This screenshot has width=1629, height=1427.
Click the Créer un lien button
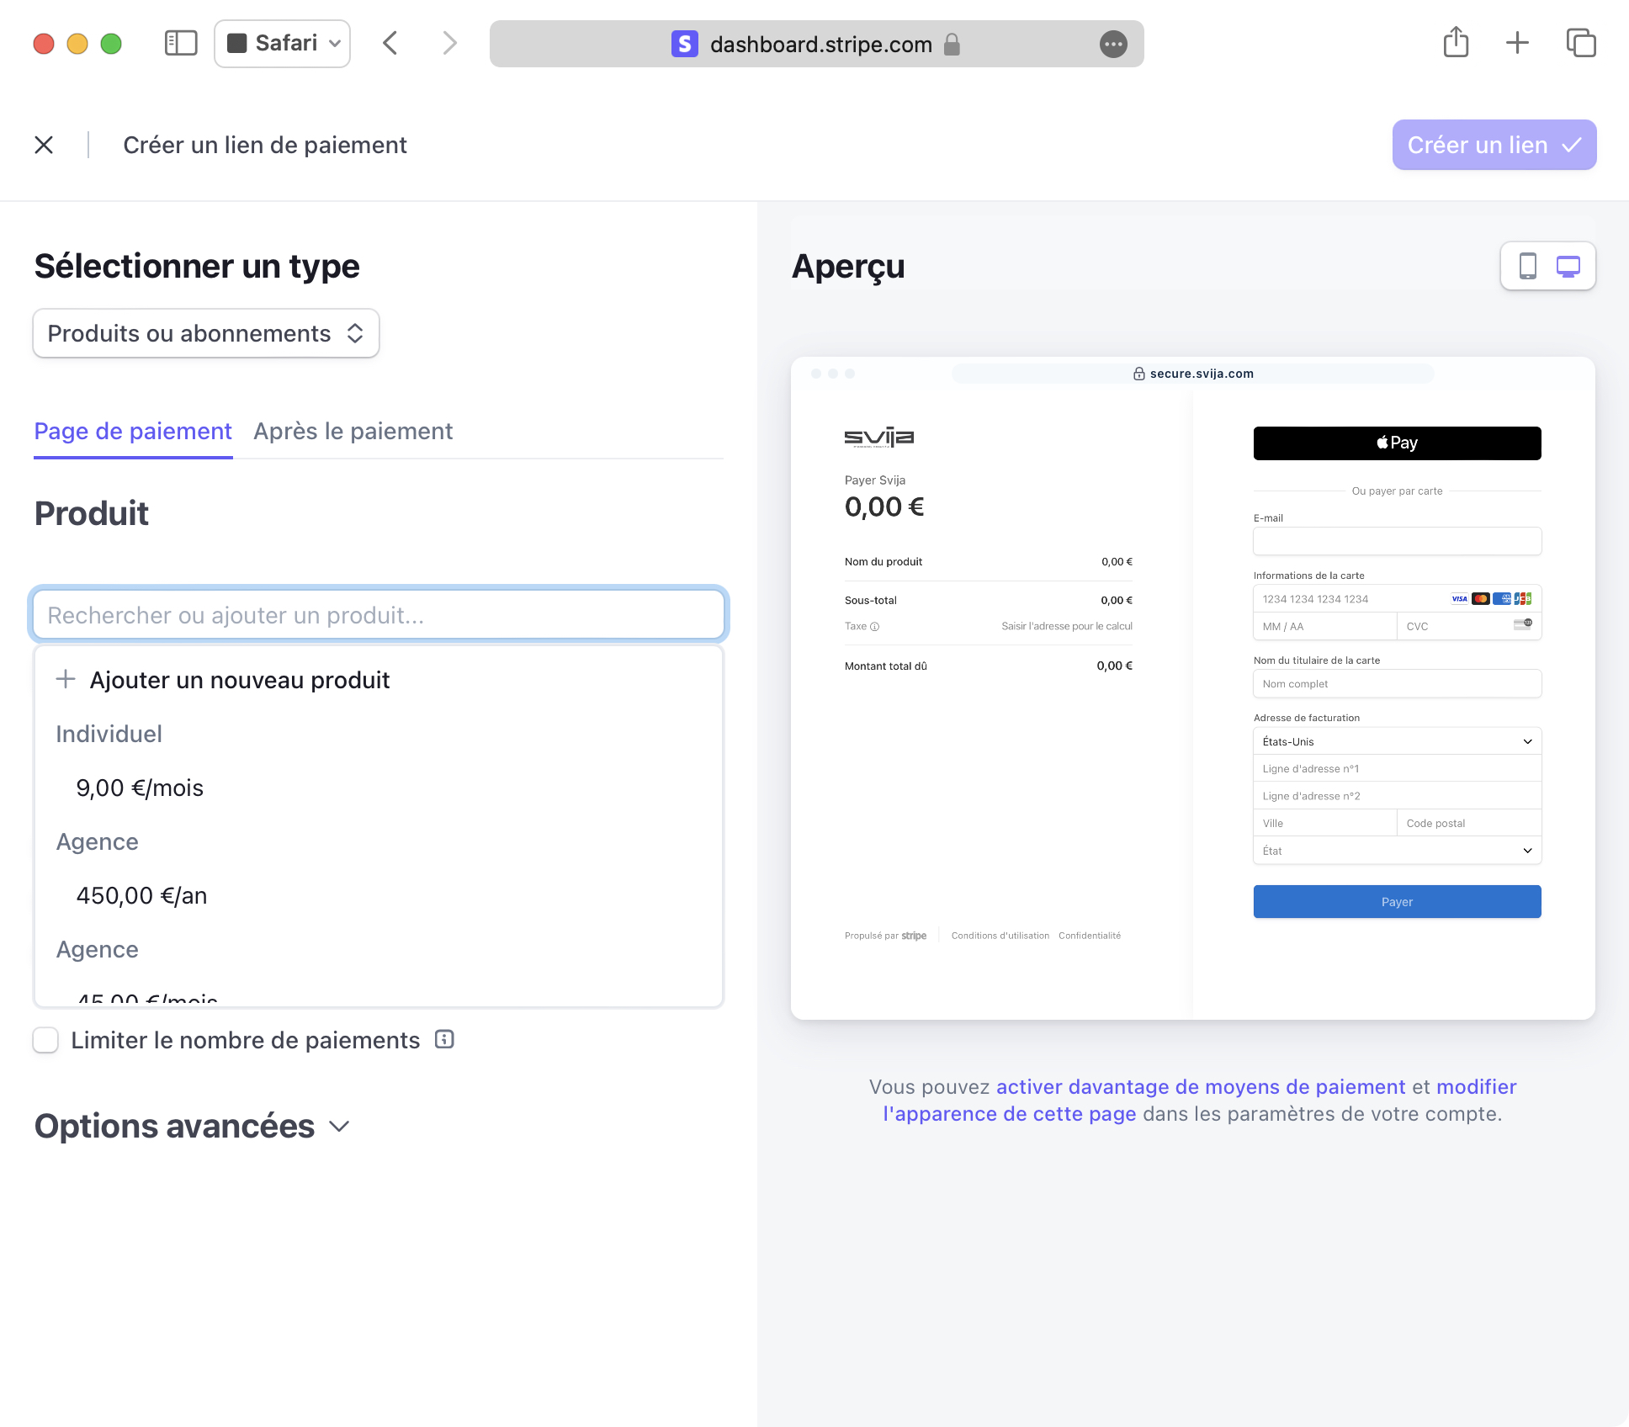click(x=1494, y=145)
